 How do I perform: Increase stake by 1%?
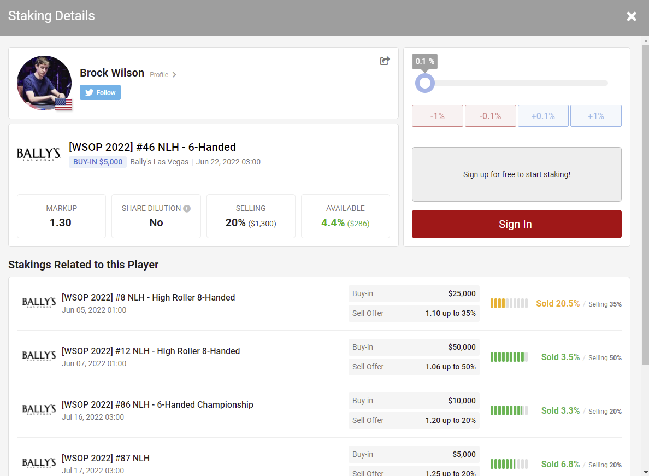596,116
